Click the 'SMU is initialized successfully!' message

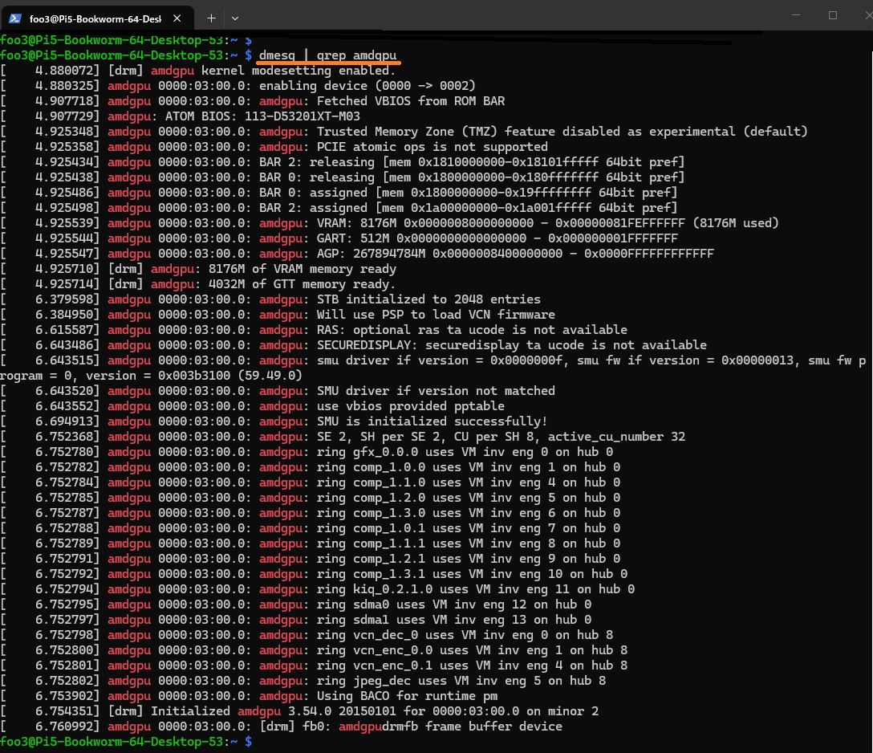pos(432,421)
